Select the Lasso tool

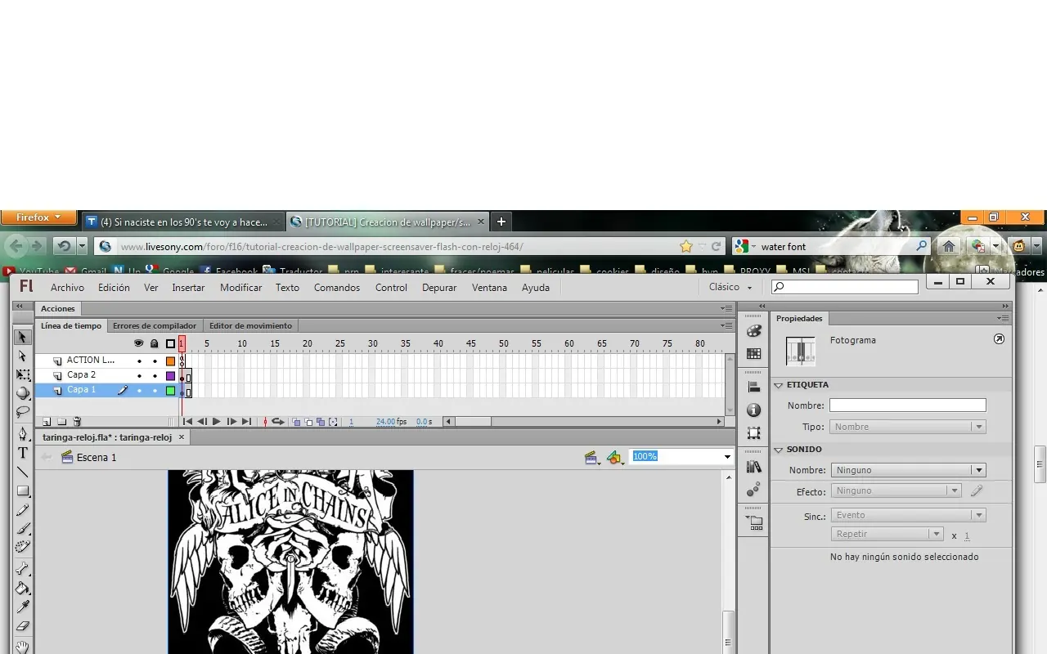(x=23, y=411)
